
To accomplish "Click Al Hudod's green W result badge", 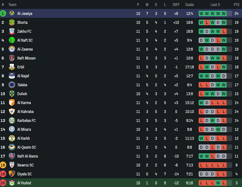I will 218,183.
